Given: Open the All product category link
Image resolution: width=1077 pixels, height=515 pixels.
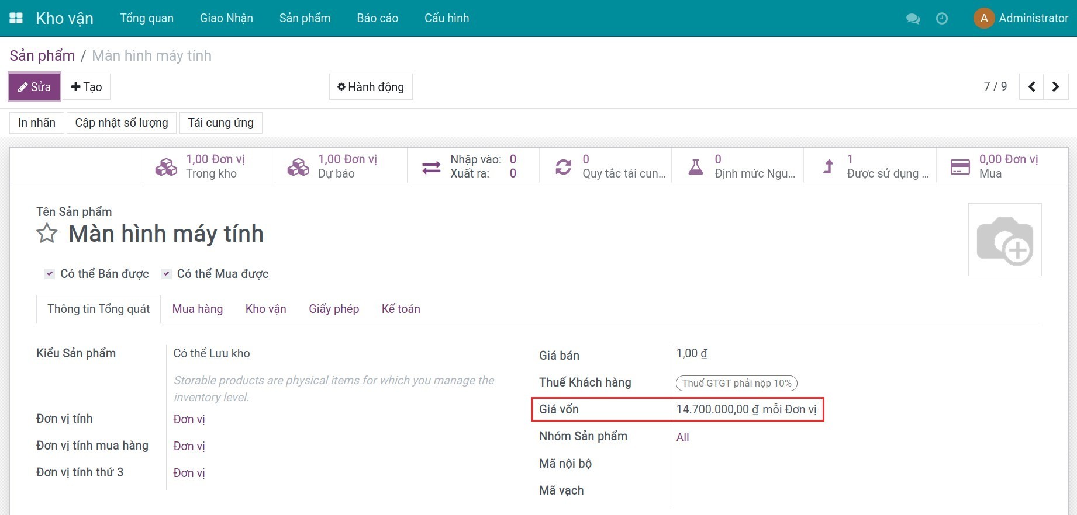Looking at the screenshot, I should pos(682,437).
